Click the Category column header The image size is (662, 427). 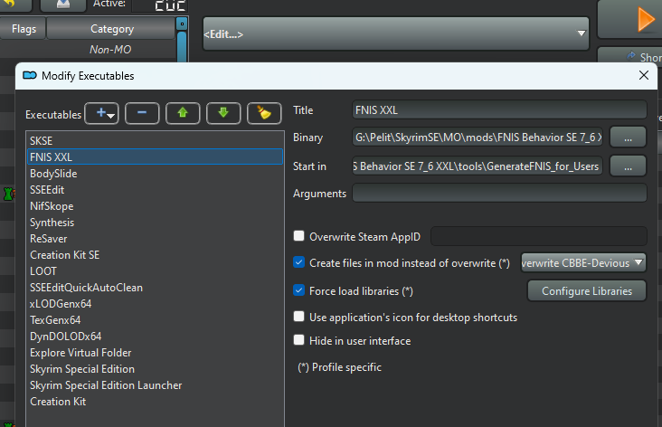(x=111, y=29)
